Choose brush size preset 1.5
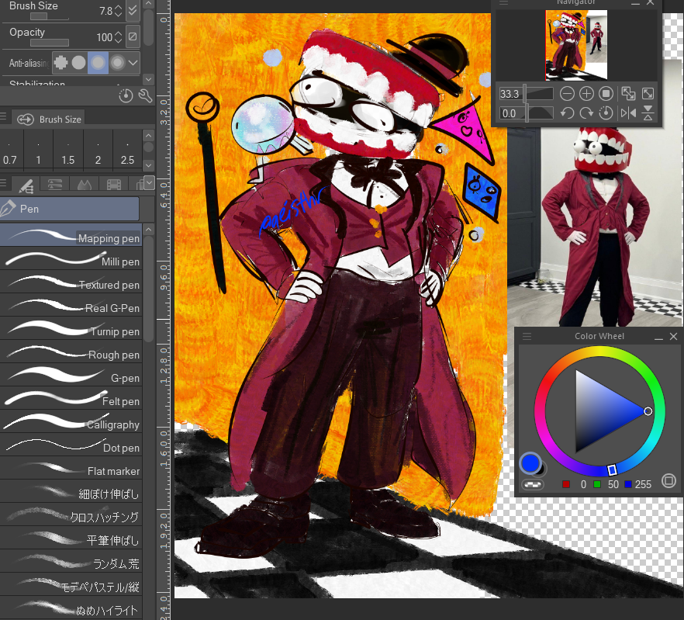 click(x=67, y=151)
